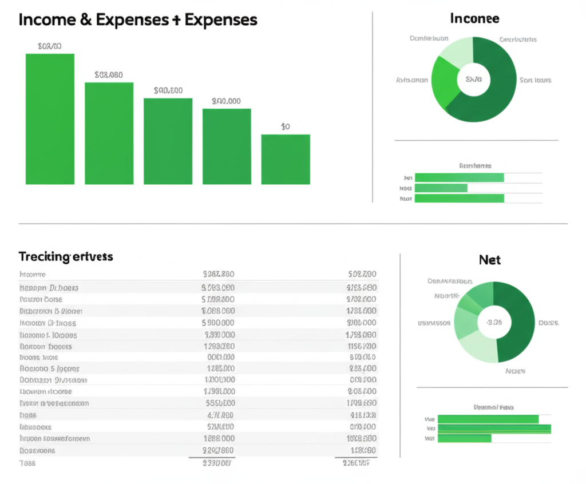Click the Income & Expenses dashboard title
Screen dimensions: 586x484
click(x=137, y=20)
